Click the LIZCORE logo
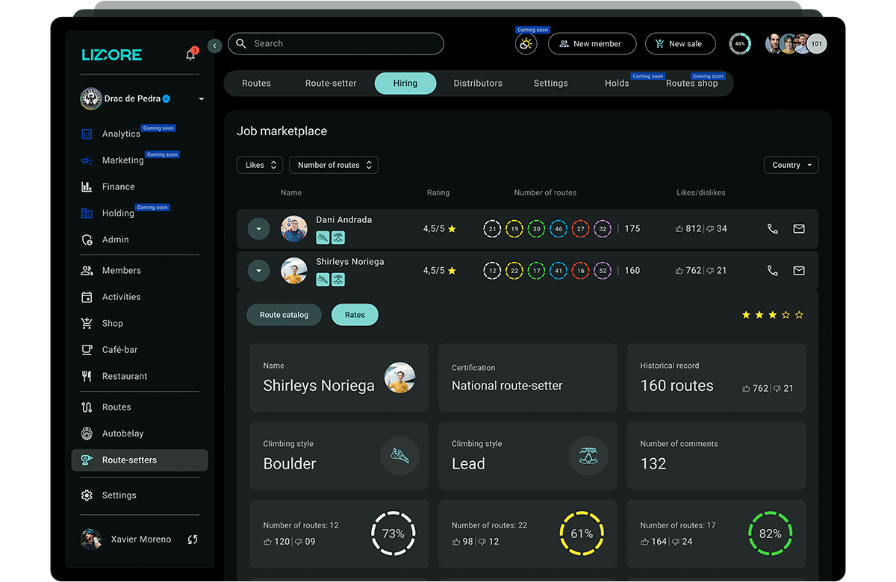 pyautogui.click(x=112, y=54)
